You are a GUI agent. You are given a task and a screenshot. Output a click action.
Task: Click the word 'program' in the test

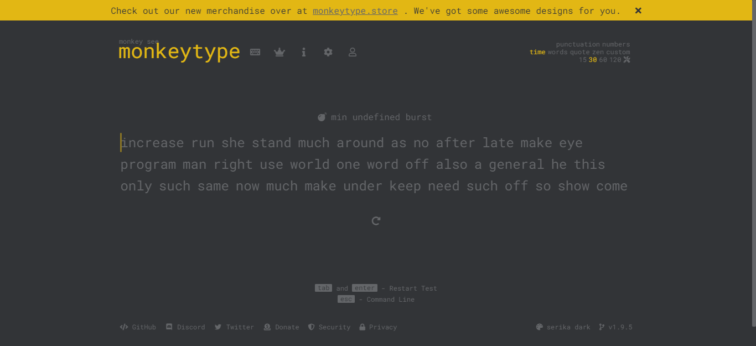pyautogui.click(x=148, y=164)
